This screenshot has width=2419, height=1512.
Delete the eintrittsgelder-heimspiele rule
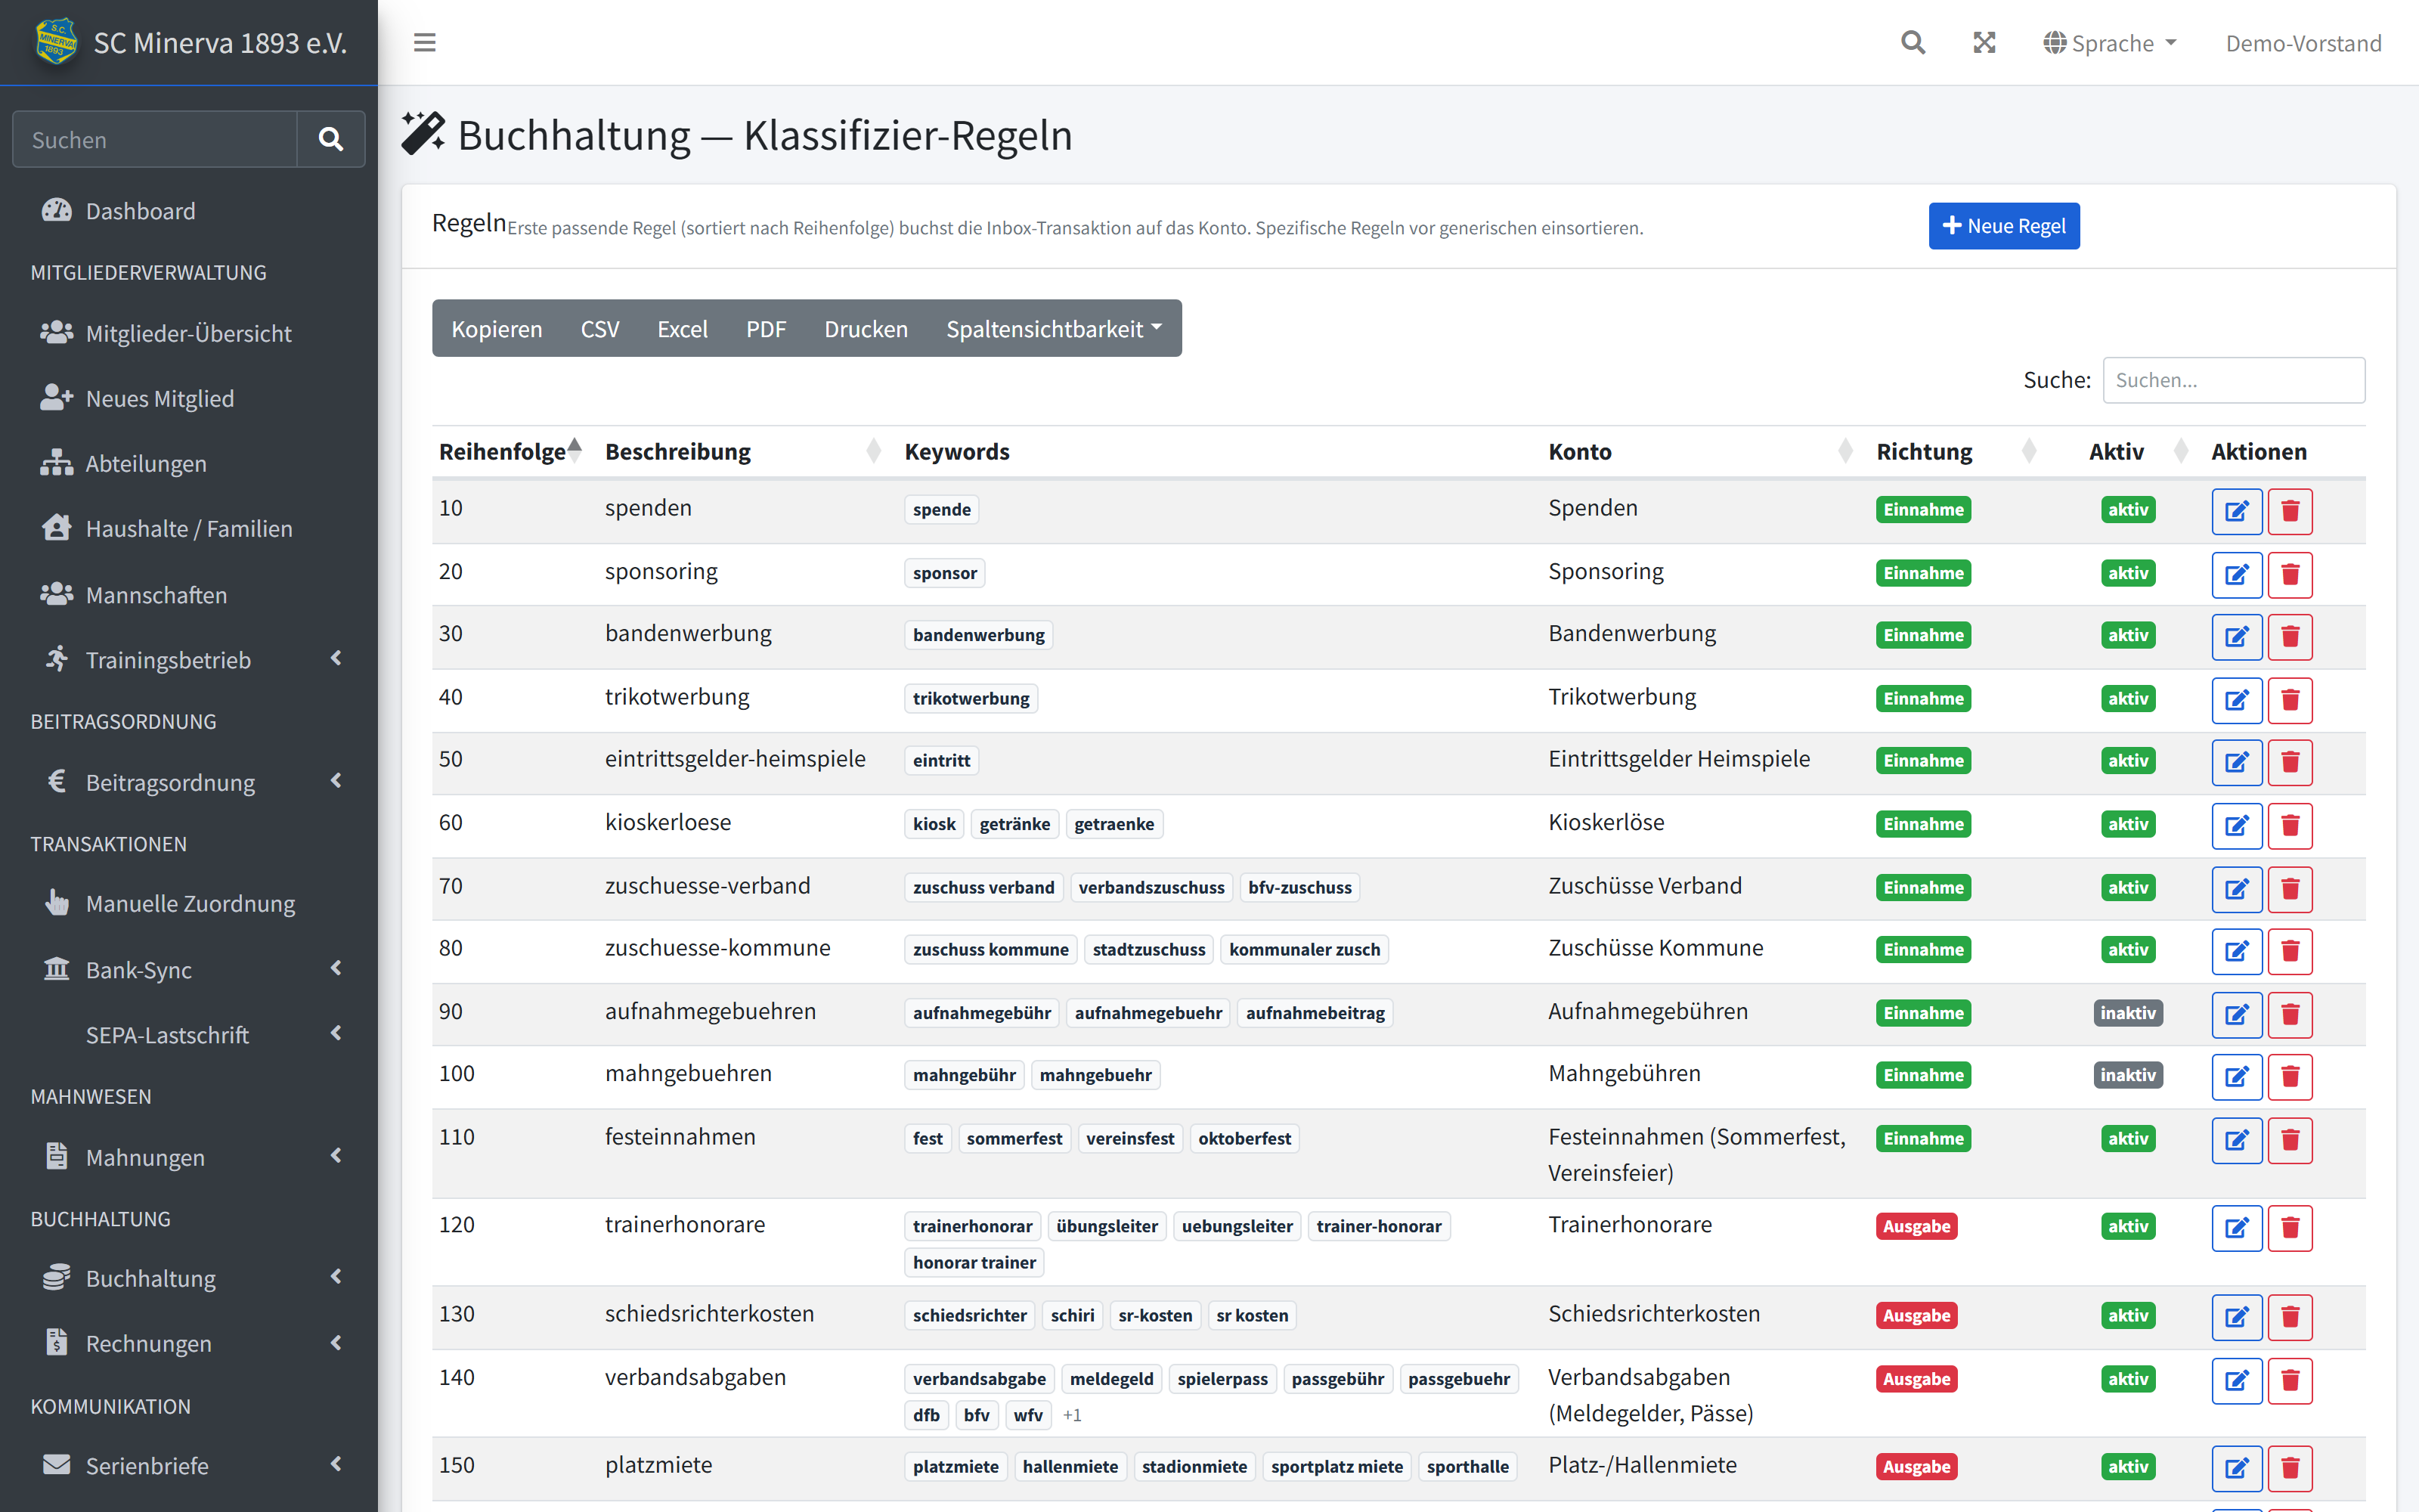[2290, 762]
